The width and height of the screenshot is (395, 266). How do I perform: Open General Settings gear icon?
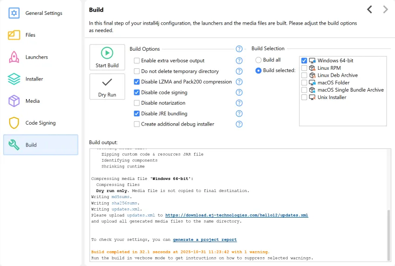[14, 13]
